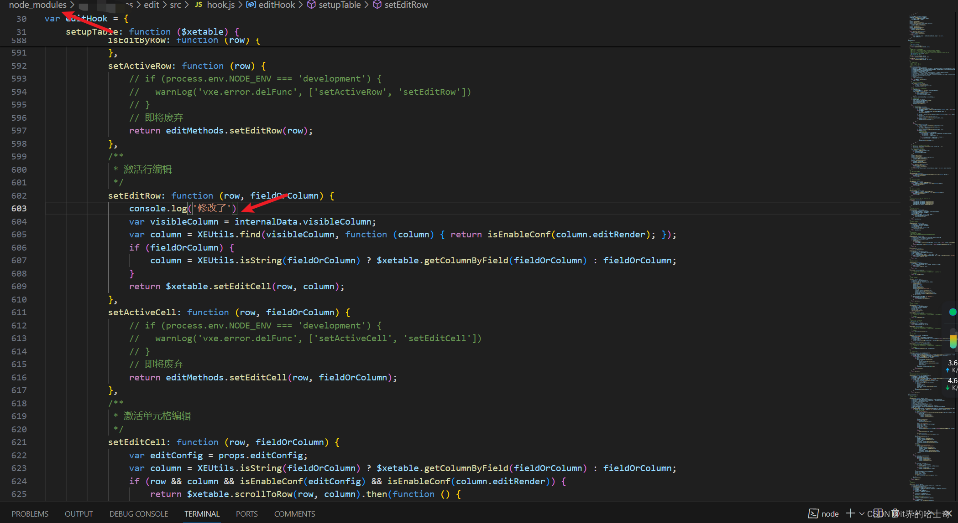The image size is (958, 523).
Task: Click 'XEUtils.find' on line 605
Action: coord(229,234)
